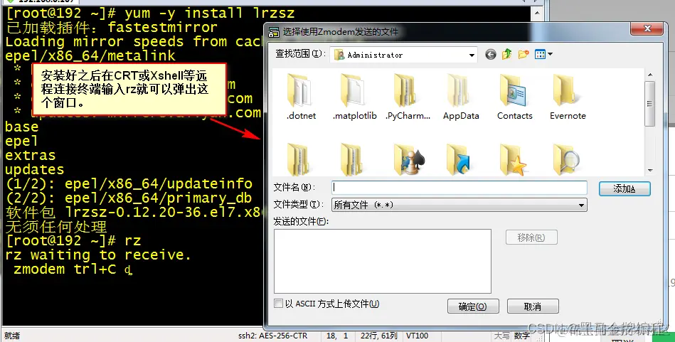The height and width of the screenshot is (342, 675).
Task: Click the file list scrollbar thumb
Action: tap(650, 104)
